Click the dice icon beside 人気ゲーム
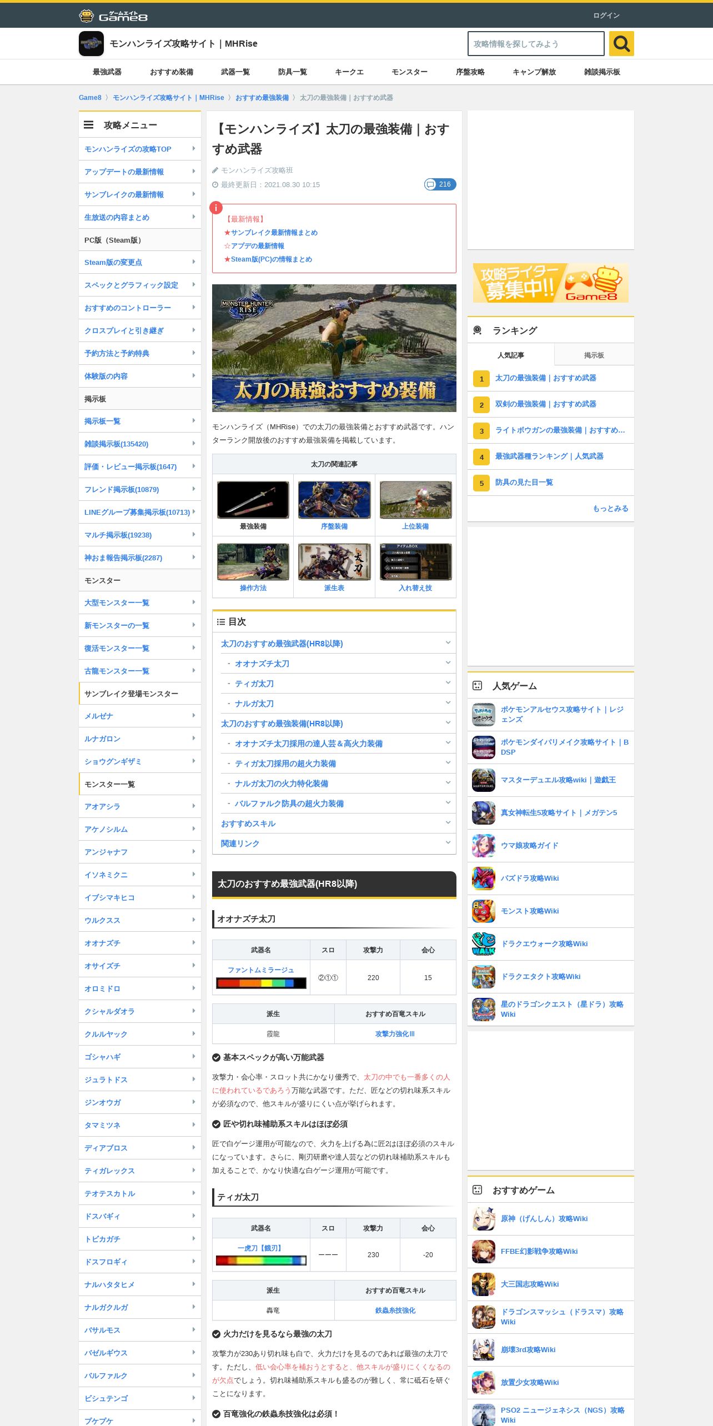Viewport: 713px width, 1426px height. tap(477, 686)
